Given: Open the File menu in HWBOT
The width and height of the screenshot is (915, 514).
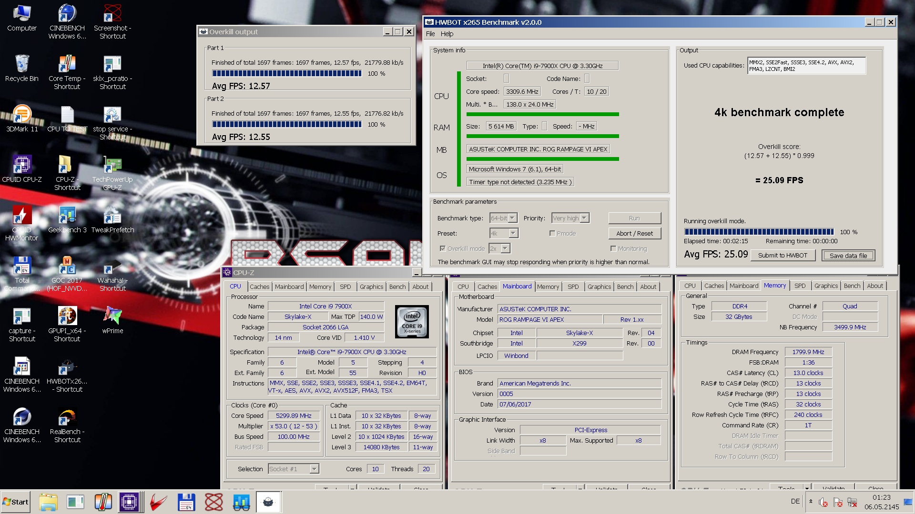Looking at the screenshot, I should point(430,34).
